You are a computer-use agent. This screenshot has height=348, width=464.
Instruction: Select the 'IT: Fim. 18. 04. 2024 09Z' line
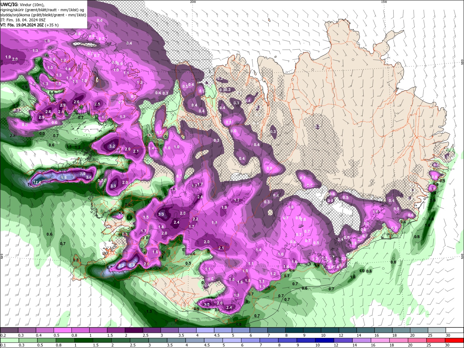[23, 20]
